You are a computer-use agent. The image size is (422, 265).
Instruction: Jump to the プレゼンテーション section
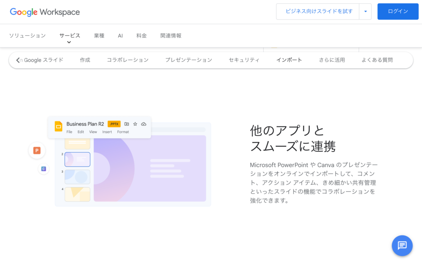point(189,60)
